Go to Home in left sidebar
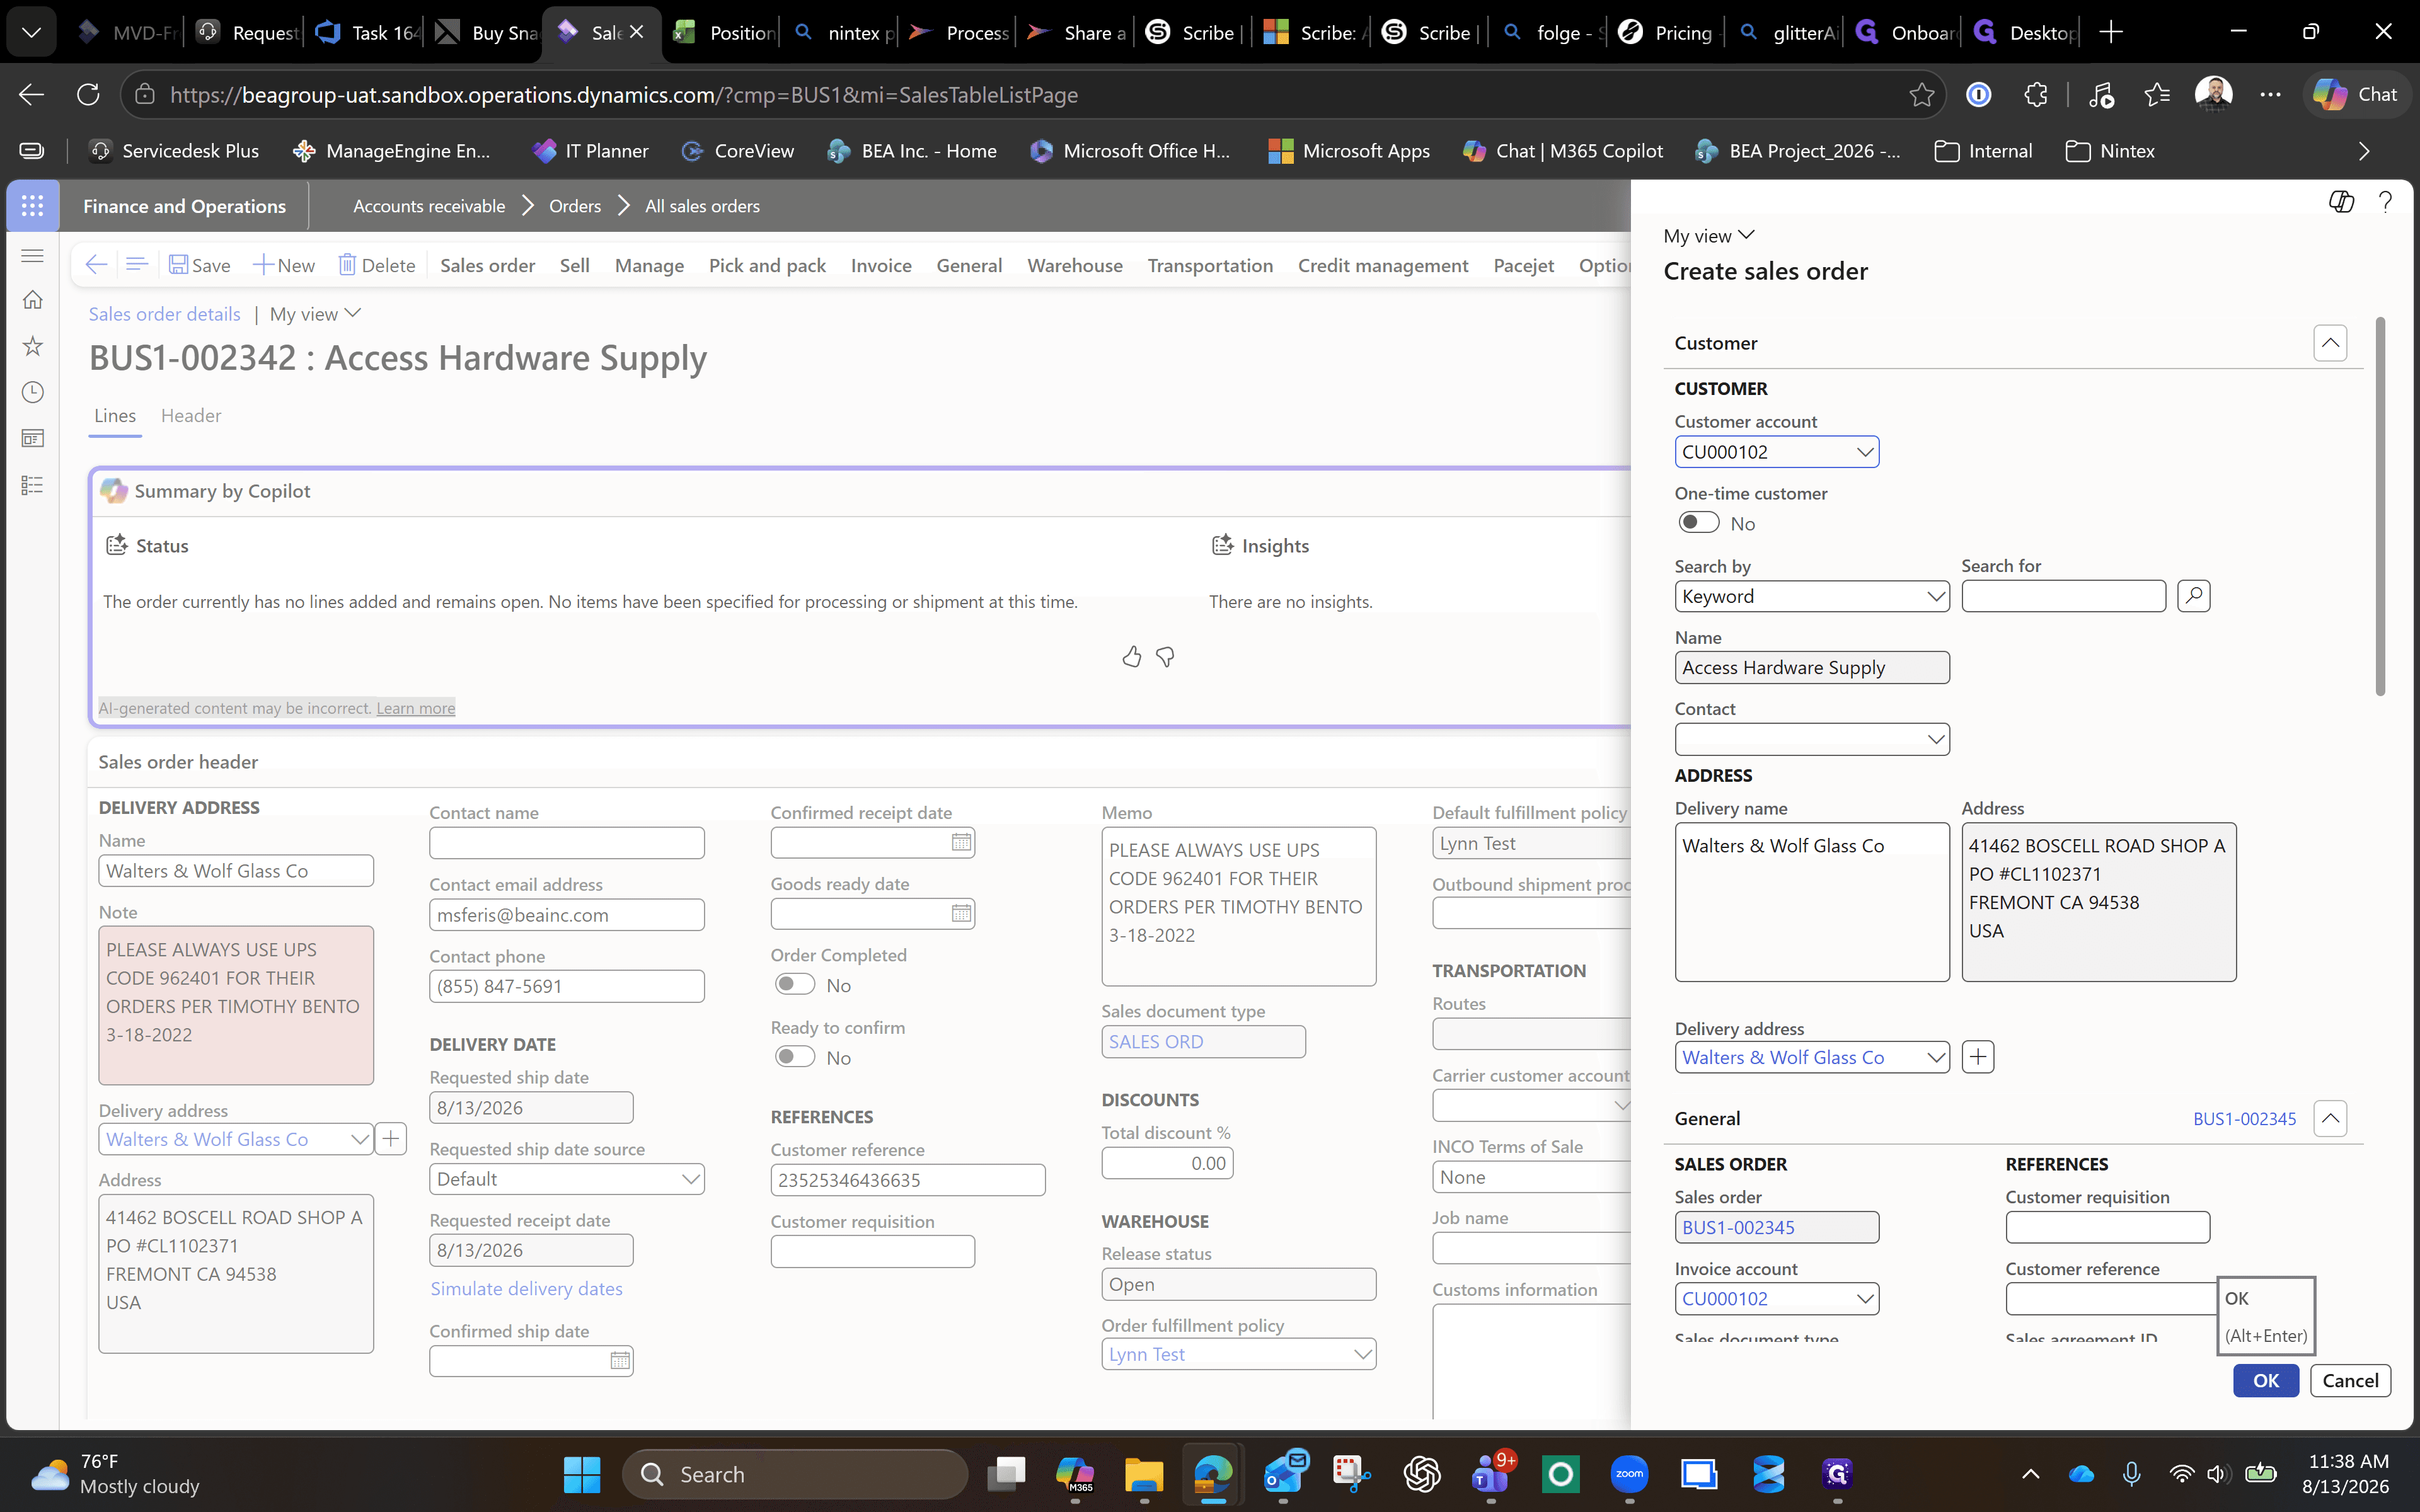The height and width of the screenshot is (1512, 2420). click(32, 300)
